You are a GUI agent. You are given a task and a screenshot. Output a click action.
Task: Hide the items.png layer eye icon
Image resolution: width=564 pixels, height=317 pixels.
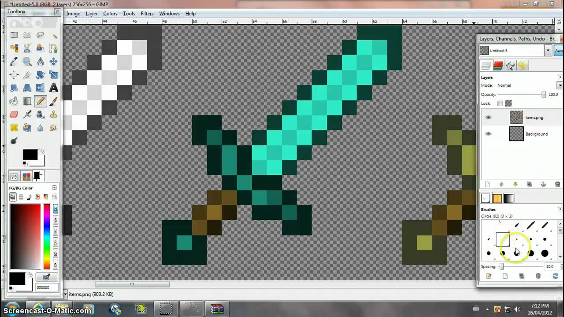488,117
